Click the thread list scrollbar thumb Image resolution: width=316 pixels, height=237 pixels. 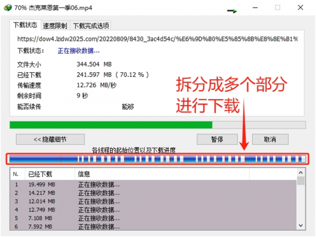301,181
